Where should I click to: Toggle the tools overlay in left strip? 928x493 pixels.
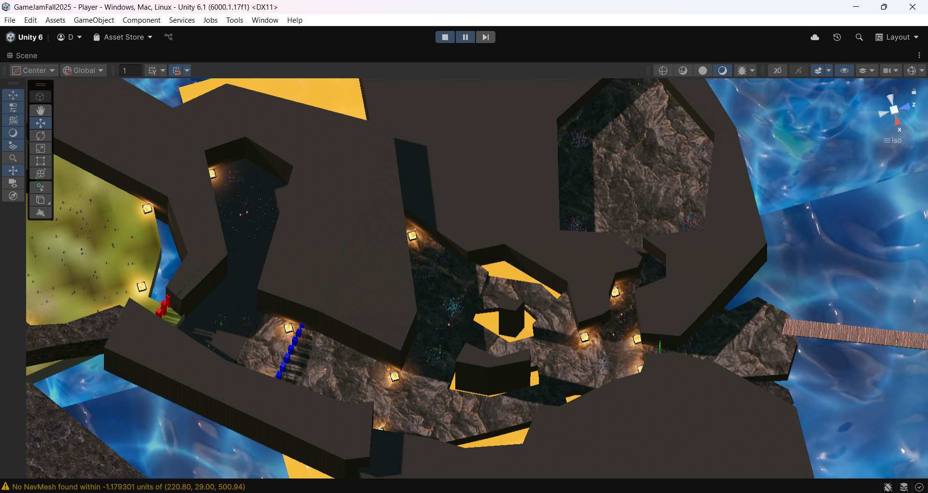coord(13,95)
